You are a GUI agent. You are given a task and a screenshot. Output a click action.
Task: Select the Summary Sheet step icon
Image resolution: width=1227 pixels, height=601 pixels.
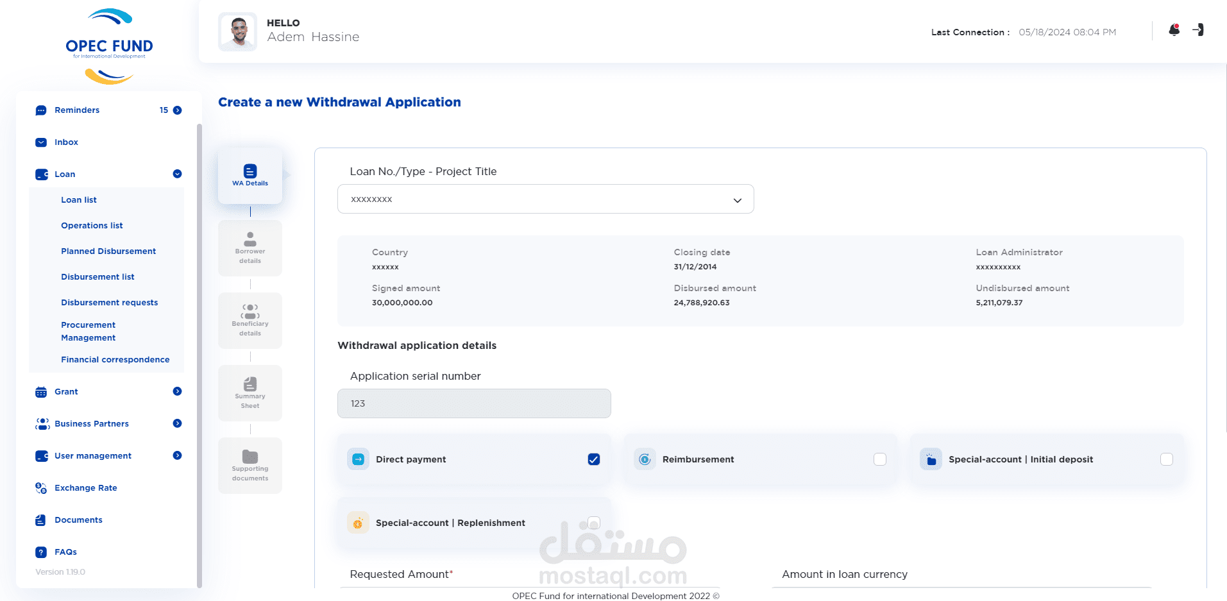(250, 384)
